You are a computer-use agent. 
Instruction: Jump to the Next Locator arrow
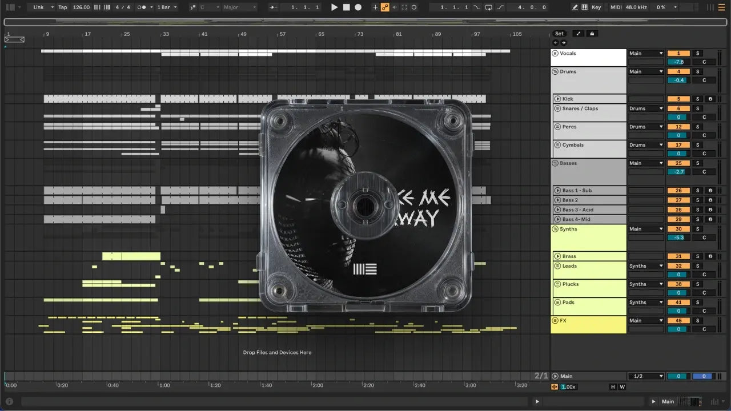coord(564,43)
